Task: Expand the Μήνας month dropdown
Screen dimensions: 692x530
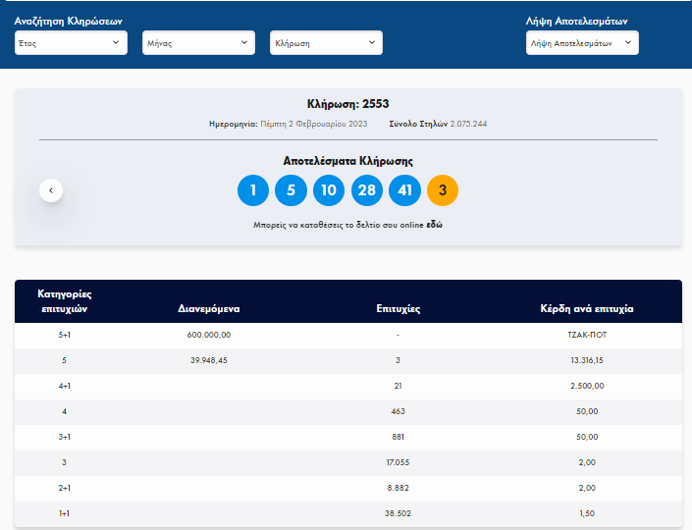Action: [x=198, y=43]
